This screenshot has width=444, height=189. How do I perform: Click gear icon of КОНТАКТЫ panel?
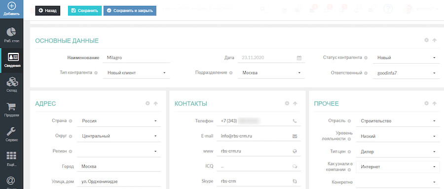287,104
